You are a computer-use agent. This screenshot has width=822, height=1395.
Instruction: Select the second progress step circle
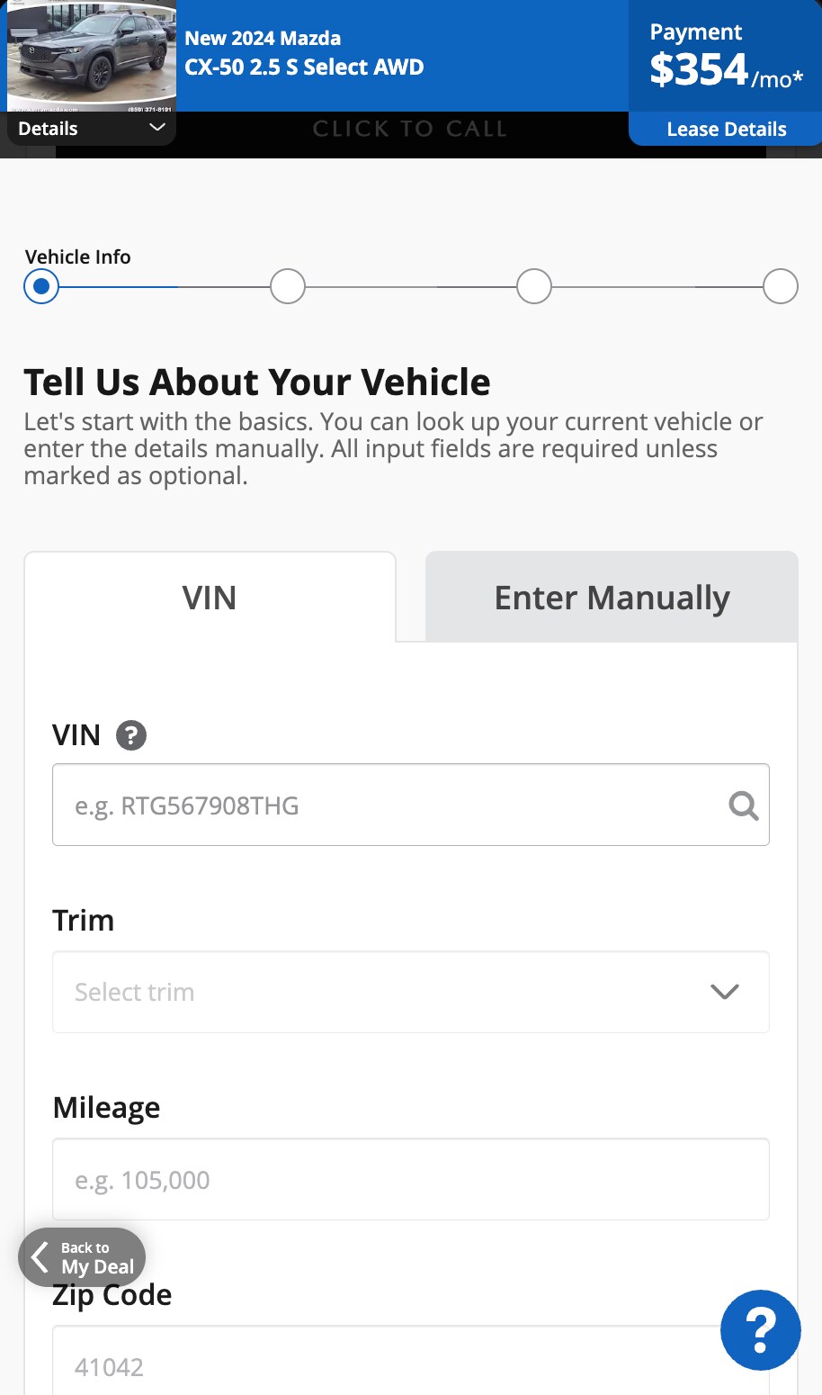click(288, 287)
